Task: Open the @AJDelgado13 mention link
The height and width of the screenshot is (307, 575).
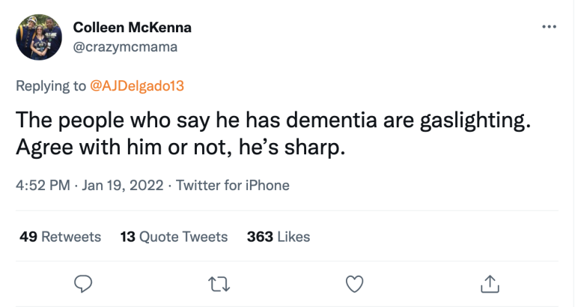Action: coord(136,85)
